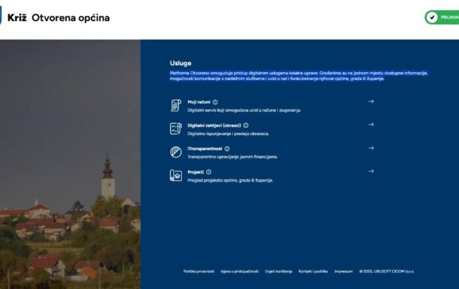Click the Digitalni zahtjevi form icon
The image size is (459, 289).
176,128
